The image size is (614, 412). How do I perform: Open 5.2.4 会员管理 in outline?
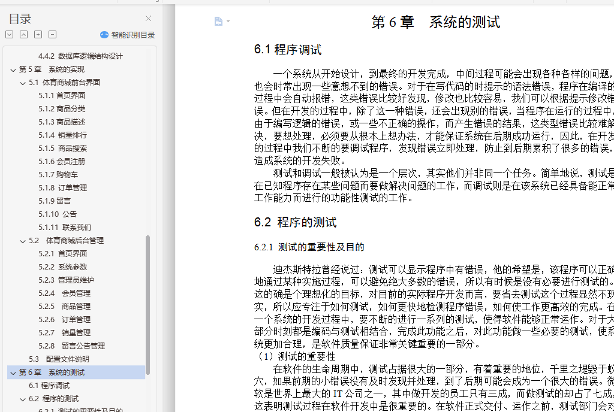tap(64, 293)
